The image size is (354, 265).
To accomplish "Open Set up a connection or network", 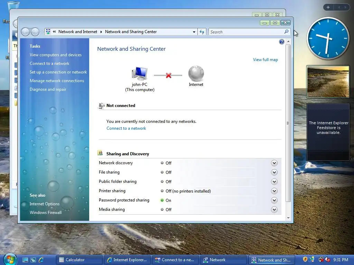I will (58, 72).
